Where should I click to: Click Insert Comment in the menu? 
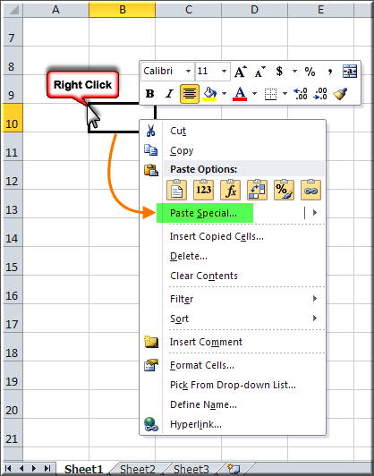(x=206, y=342)
